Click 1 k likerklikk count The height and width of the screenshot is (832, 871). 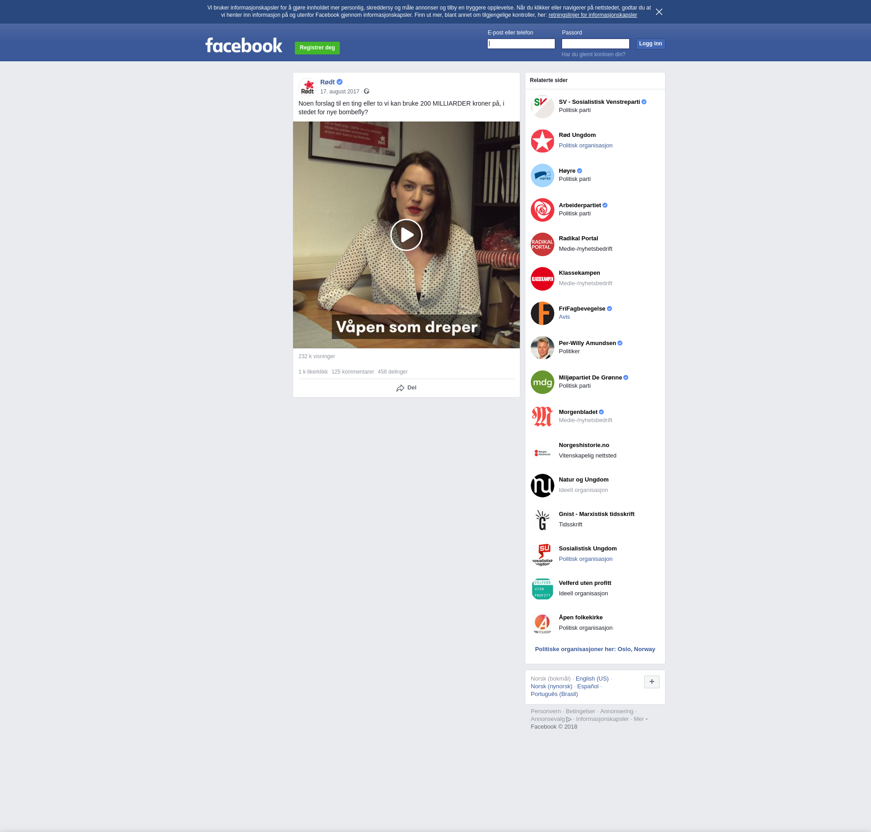click(x=313, y=372)
